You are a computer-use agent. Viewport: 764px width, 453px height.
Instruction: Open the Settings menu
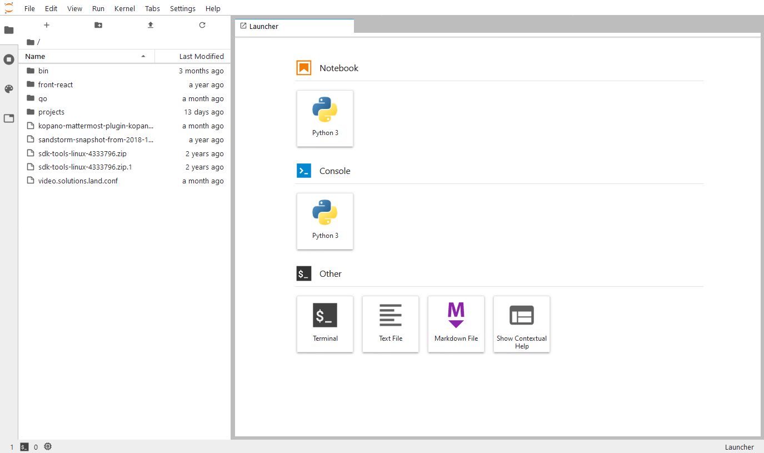[183, 8]
